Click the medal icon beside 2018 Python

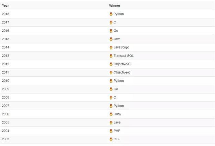[x=111, y=14]
